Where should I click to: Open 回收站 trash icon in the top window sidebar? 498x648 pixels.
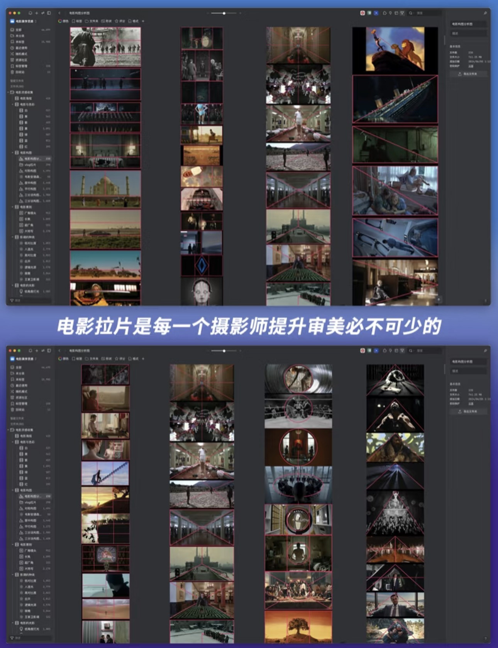click(x=12, y=72)
